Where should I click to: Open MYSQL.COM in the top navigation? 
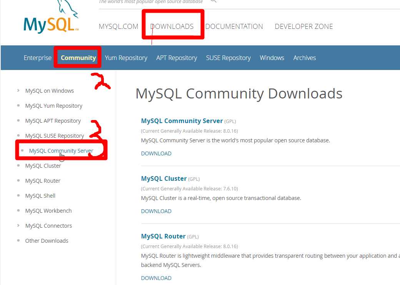pyautogui.click(x=118, y=26)
